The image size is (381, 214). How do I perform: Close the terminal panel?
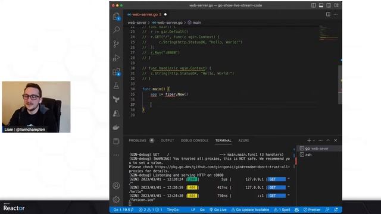336,140
